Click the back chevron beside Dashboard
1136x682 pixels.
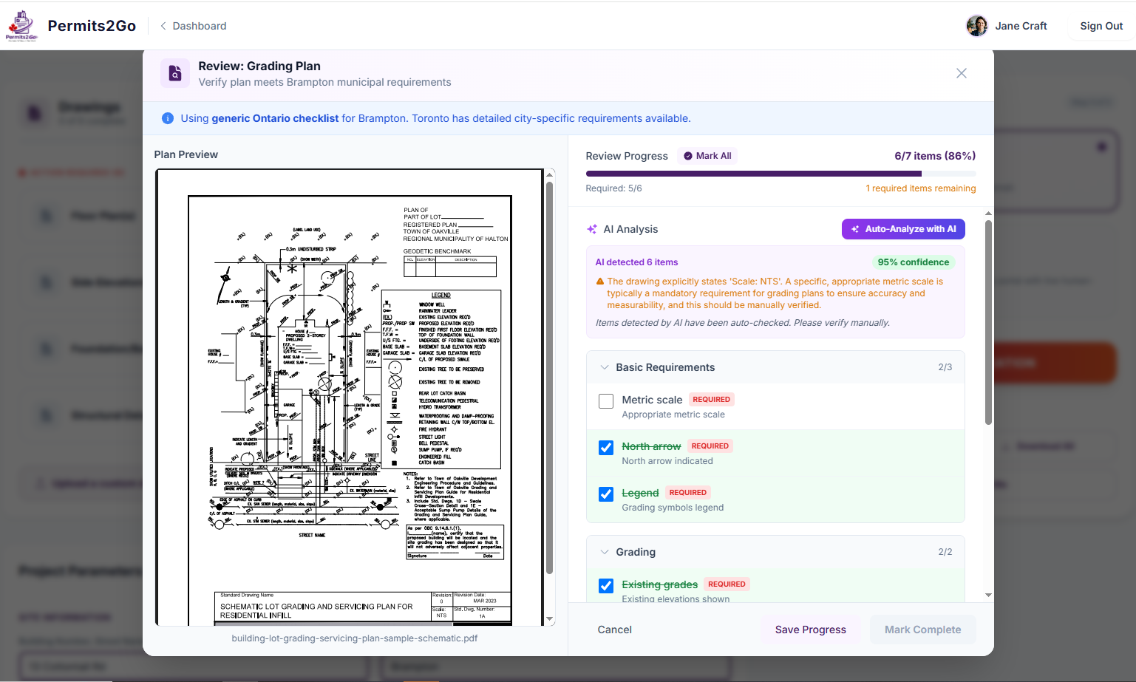[163, 26]
